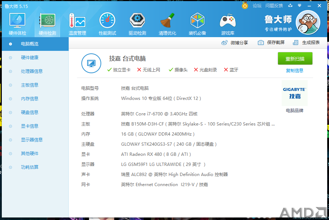Open the 装机必备 essential software cube icon
This screenshot has height=220, width=329.
(197, 24)
